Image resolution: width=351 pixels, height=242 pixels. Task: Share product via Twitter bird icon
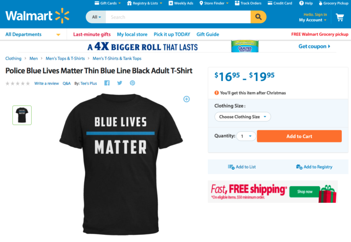pos(120,83)
